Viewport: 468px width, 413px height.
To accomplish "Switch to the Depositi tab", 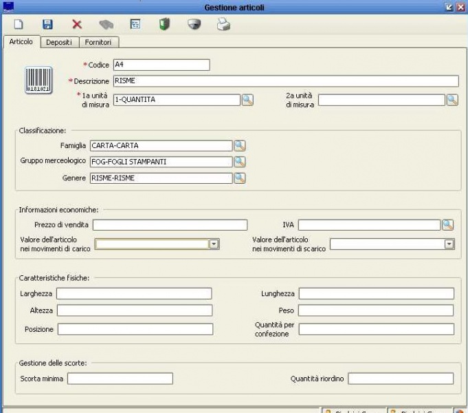I will click(58, 43).
